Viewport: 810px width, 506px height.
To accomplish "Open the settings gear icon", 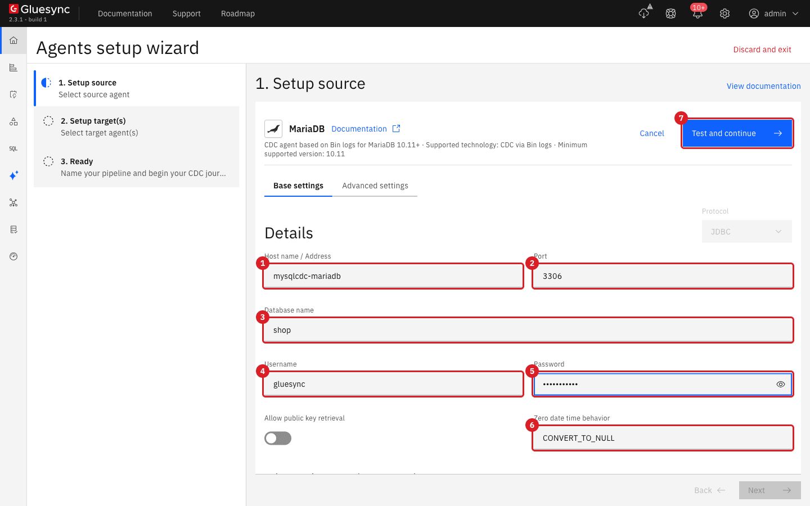I will [x=724, y=13].
